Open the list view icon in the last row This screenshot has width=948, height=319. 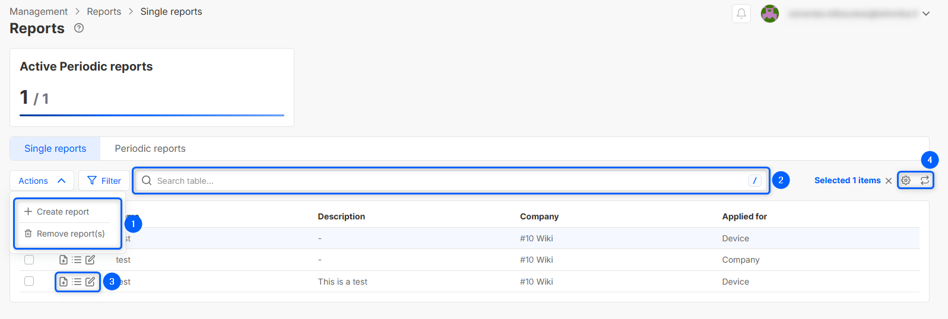[x=77, y=282]
